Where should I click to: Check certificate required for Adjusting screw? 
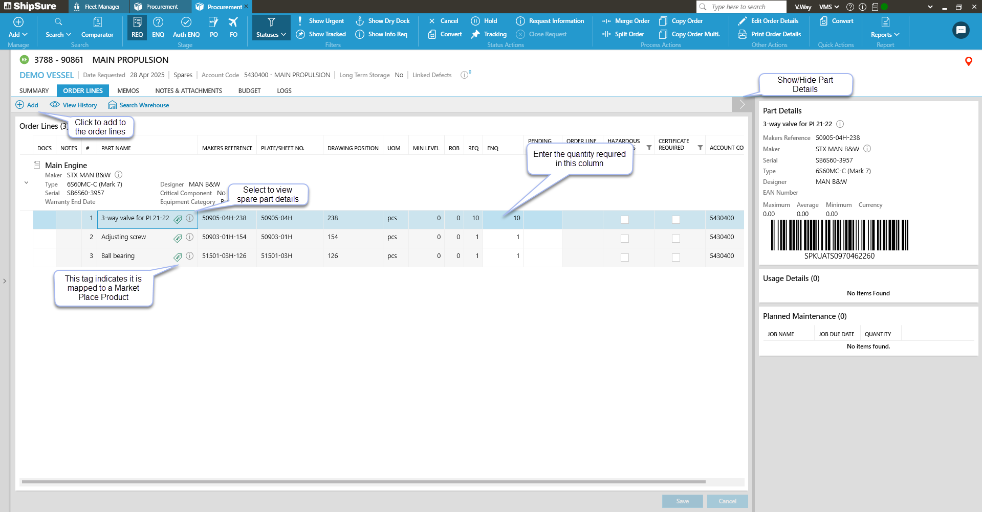[x=675, y=239]
